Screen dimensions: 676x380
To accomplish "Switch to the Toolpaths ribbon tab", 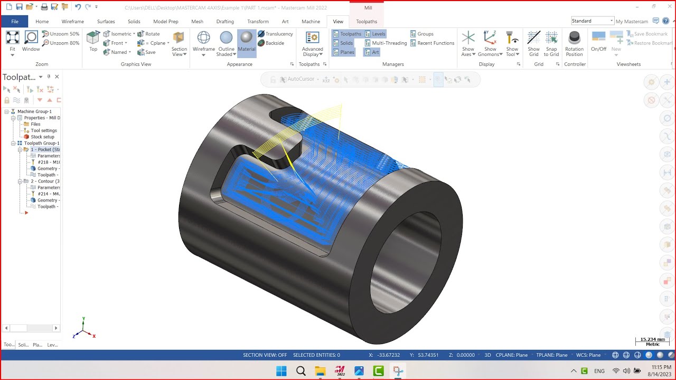I will (x=367, y=22).
